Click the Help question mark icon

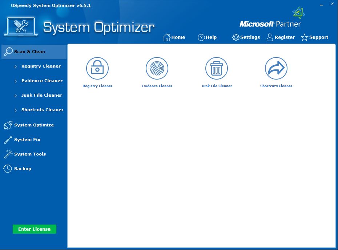[201, 37]
